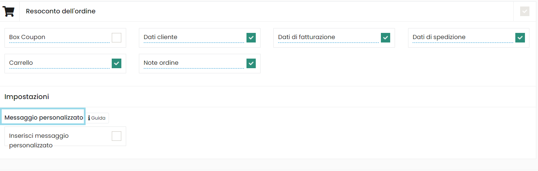The image size is (538, 171).
Task: Check the Inserisci messaggio personalizzato box
Action: coord(117,136)
